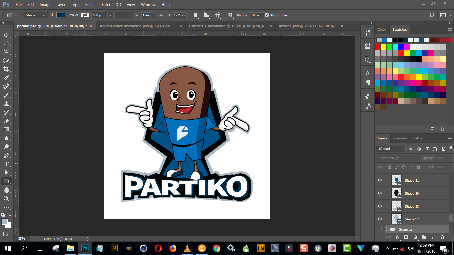The height and width of the screenshot is (255, 454).
Task: Open the Layers panel menu
Action: pyautogui.click(x=450, y=138)
